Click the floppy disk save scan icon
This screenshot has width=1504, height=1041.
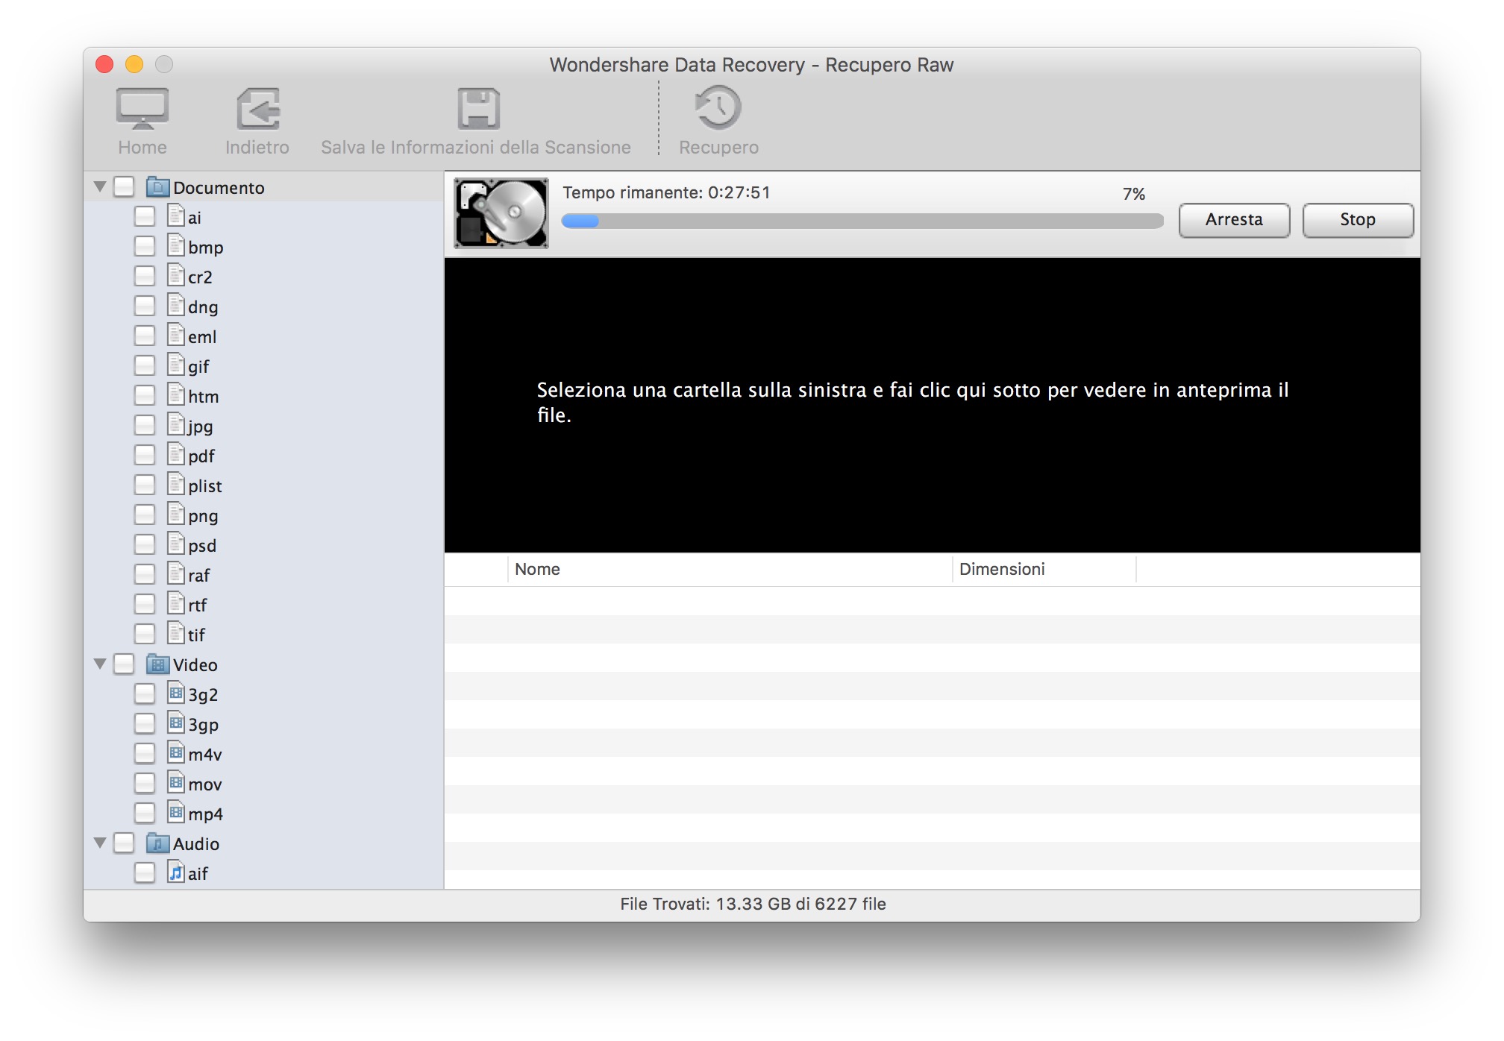pyautogui.click(x=477, y=110)
